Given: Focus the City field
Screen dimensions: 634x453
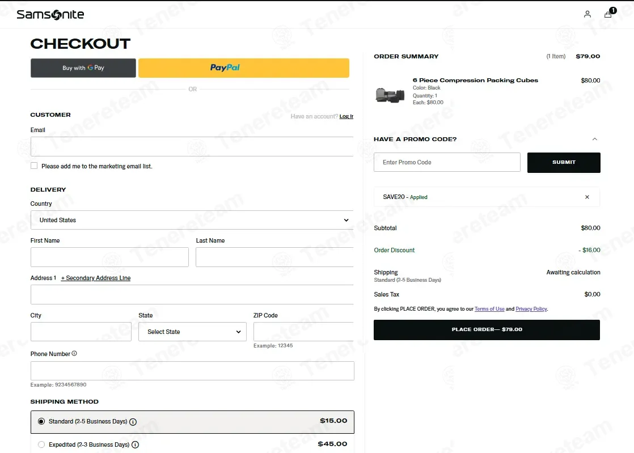Looking at the screenshot, I should [x=81, y=331].
